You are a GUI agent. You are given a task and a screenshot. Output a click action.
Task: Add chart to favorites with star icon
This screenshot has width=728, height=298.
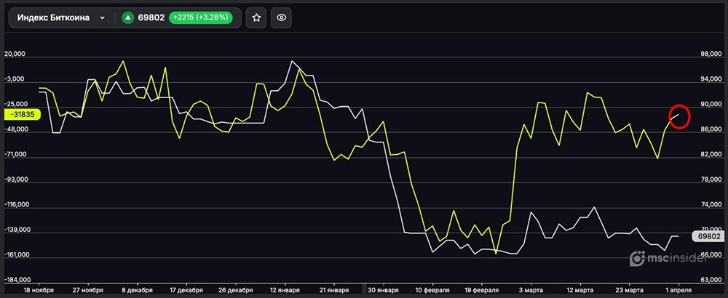click(256, 17)
